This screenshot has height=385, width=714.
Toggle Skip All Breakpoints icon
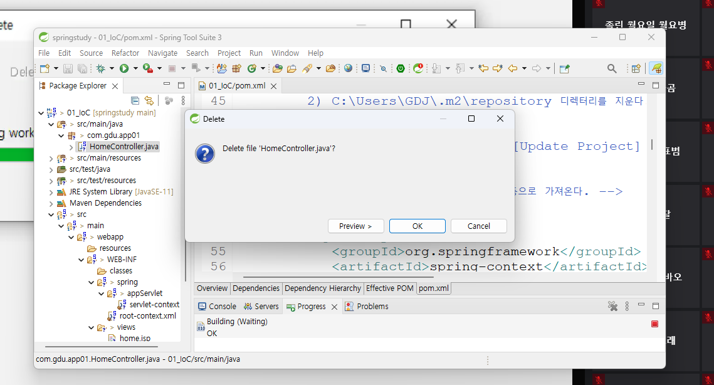pos(384,69)
